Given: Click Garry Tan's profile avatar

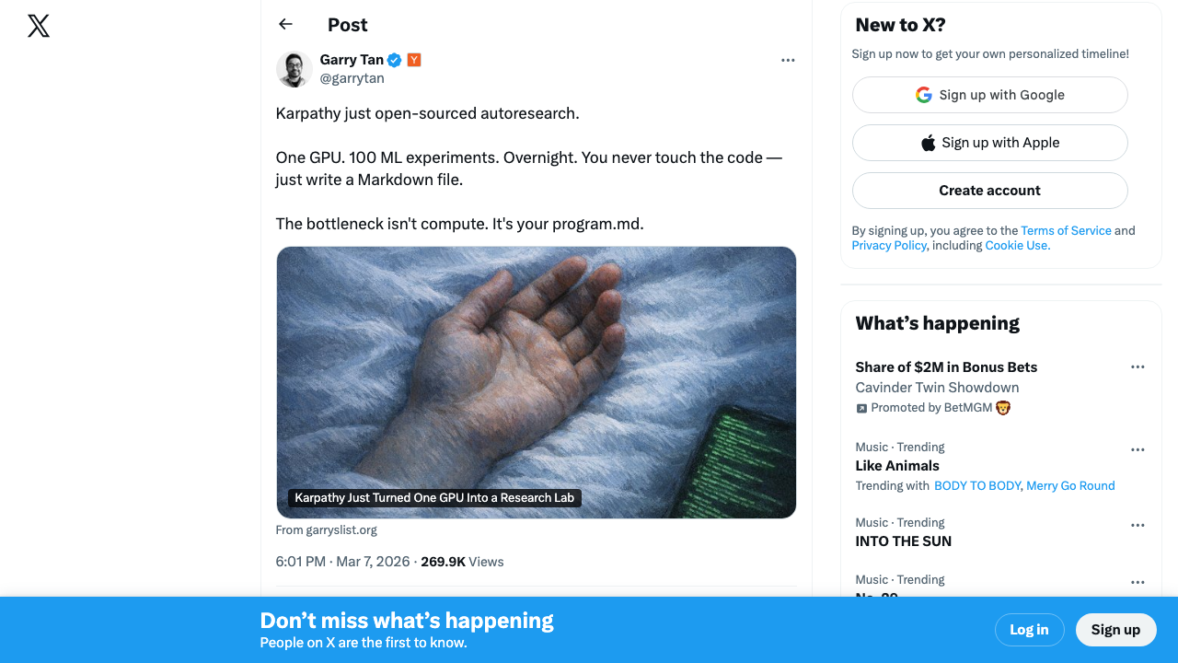Looking at the screenshot, I should click(294, 69).
